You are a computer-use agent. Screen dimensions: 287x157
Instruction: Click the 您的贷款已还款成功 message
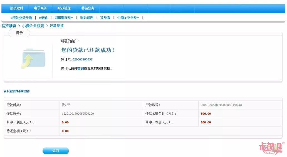88,50
